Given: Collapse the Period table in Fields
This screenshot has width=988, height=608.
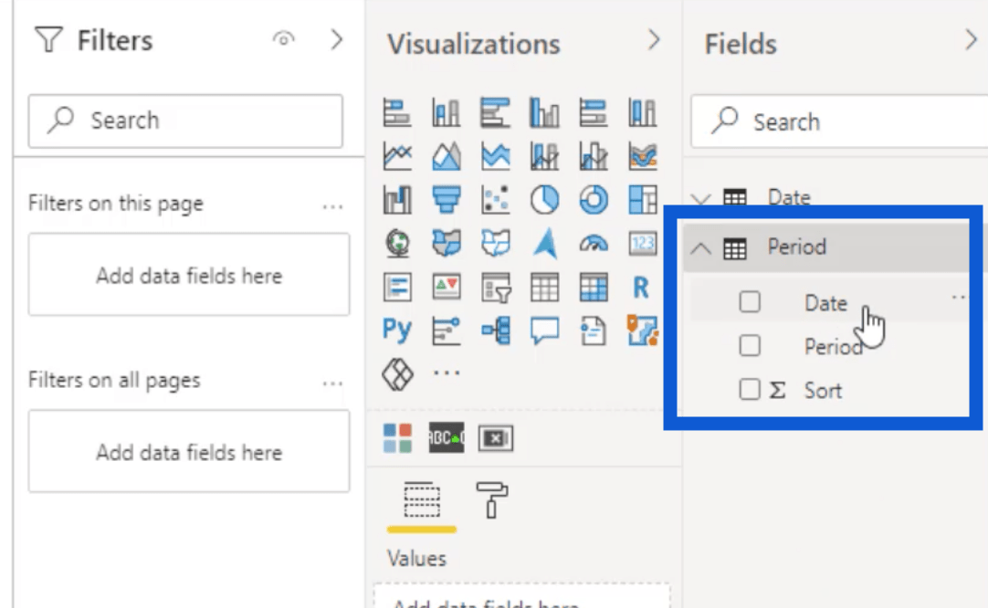Looking at the screenshot, I should [x=701, y=247].
